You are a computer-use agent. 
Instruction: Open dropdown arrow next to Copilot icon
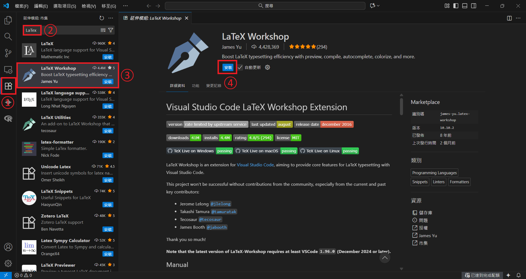[378, 6]
